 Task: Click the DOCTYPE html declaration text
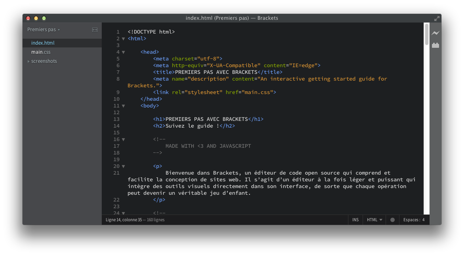[x=151, y=32]
